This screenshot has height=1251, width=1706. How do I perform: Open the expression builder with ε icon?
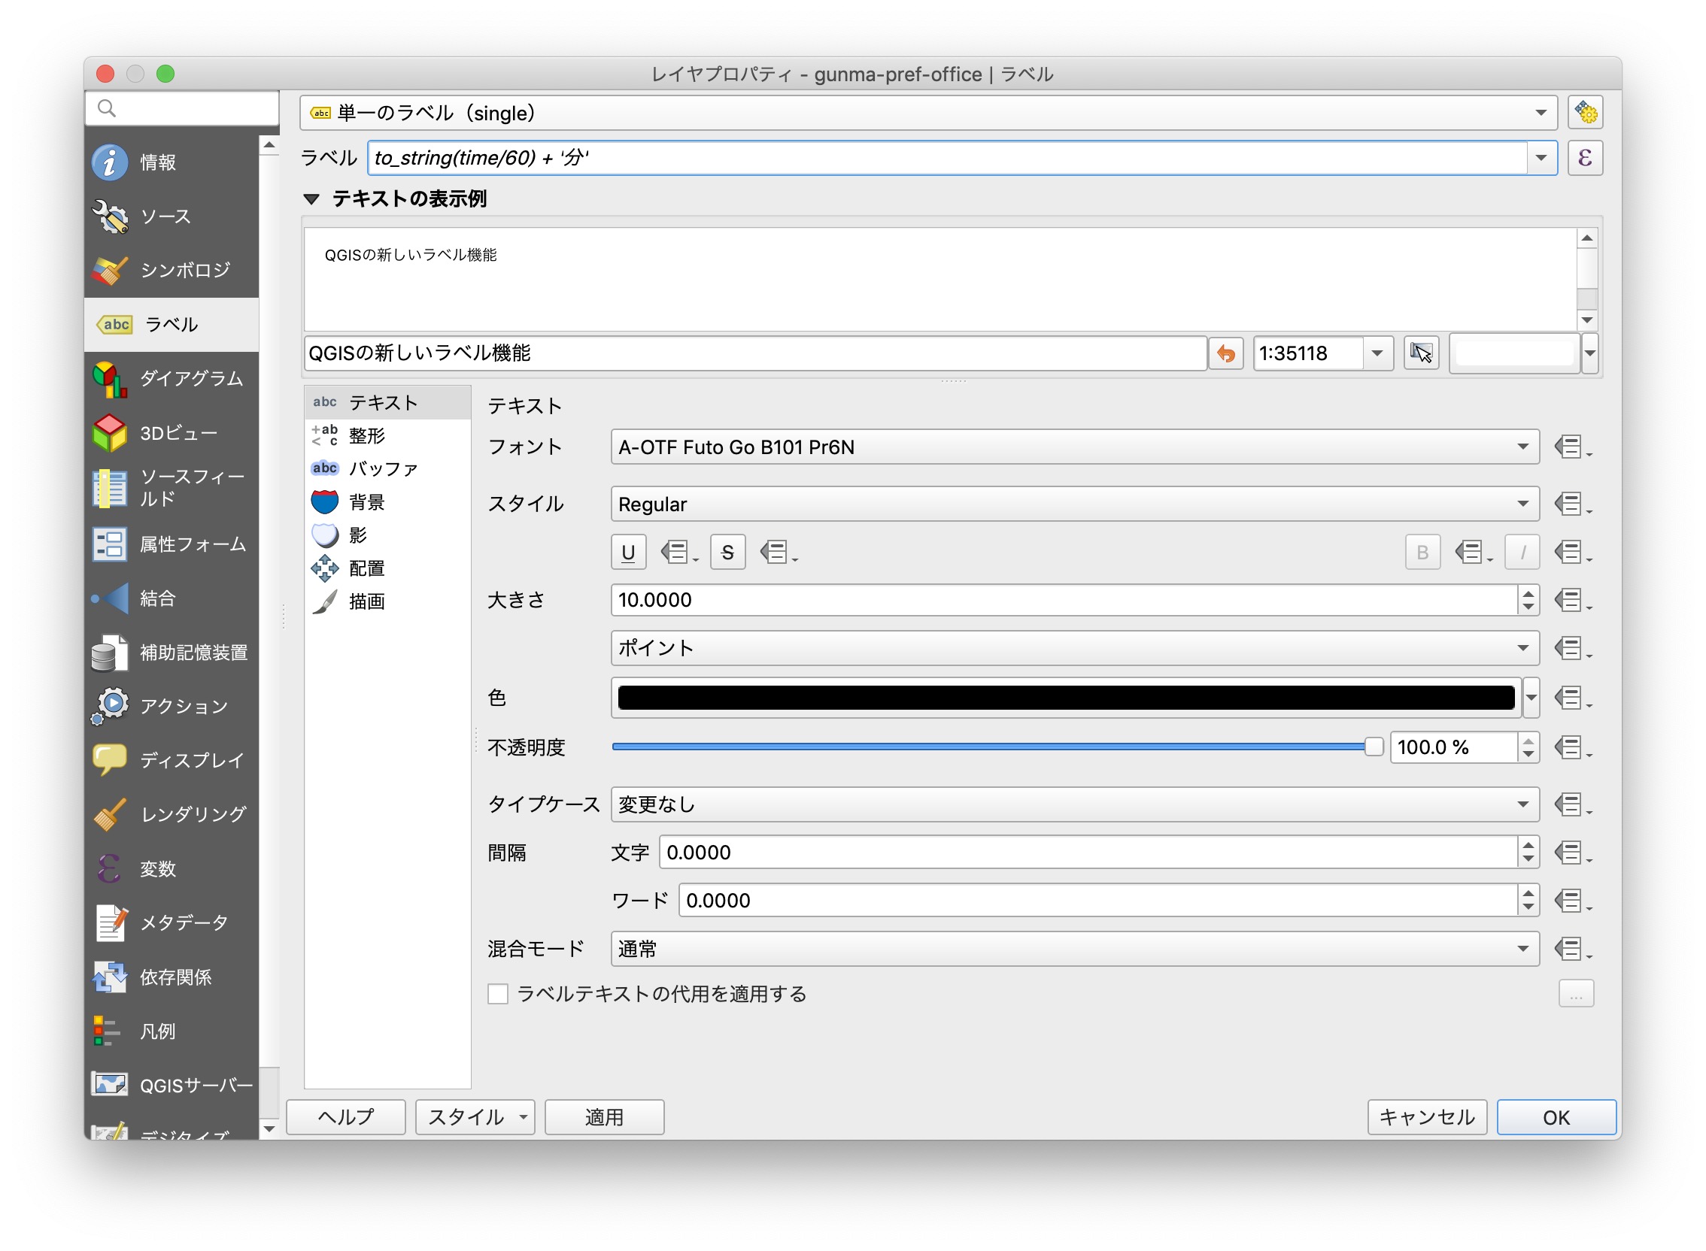pyautogui.click(x=1585, y=158)
